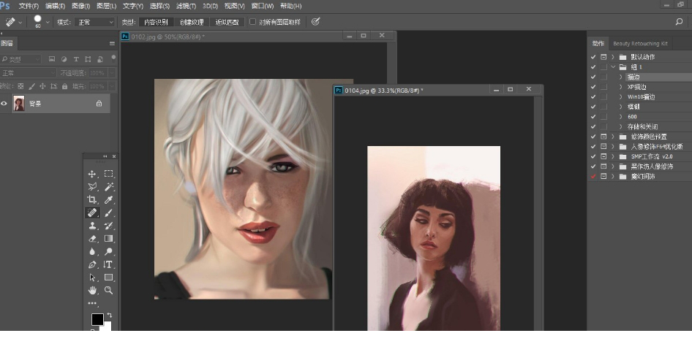
Task: Filter layers by pixel layer icon
Action: (x=52, y=59)
